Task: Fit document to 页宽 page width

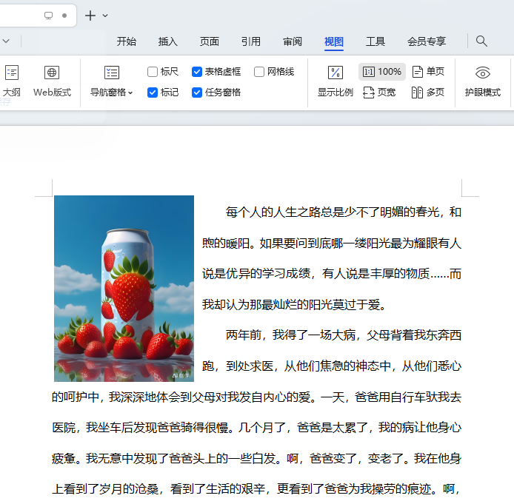Action: pos(379,93)
